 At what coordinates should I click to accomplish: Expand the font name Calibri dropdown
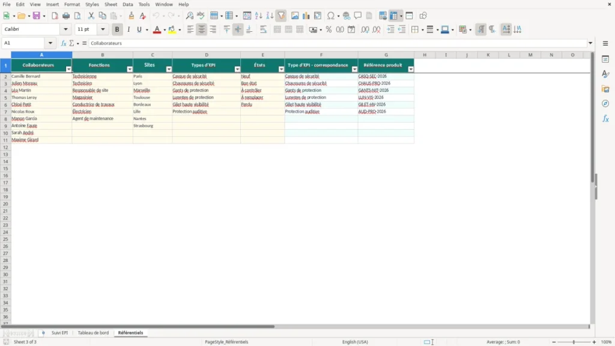click(x=65, y=29)
